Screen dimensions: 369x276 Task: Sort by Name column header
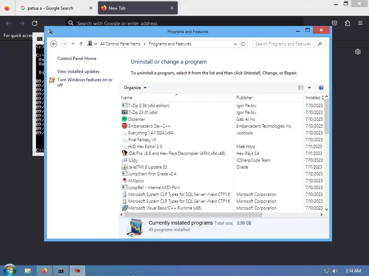tap(177, 98)
